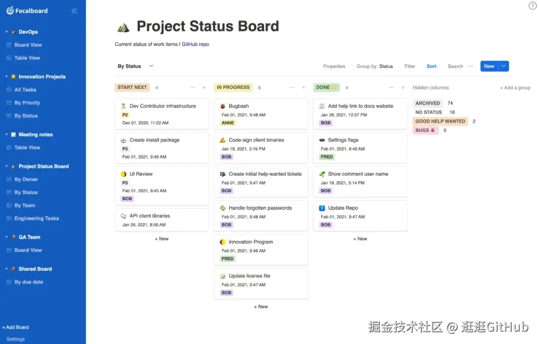Open the By Status view dropdown chevron

151,66
